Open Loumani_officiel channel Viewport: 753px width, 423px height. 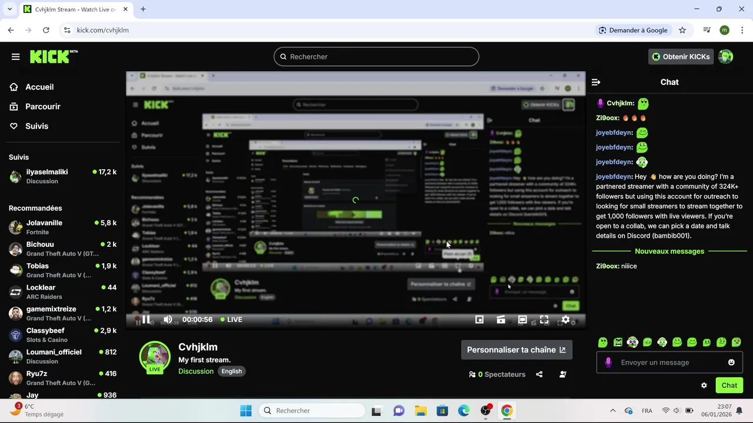(x=63, y=356)
